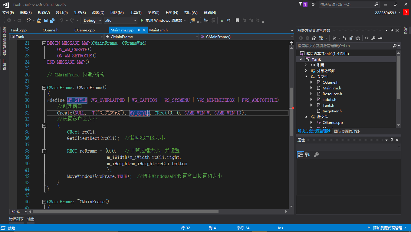411x232 pixels.
Task: Click the horizontal editor scrollbar thumb
Action: coord(125,212)
